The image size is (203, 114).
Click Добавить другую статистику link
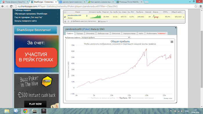(x=84, y=21)
